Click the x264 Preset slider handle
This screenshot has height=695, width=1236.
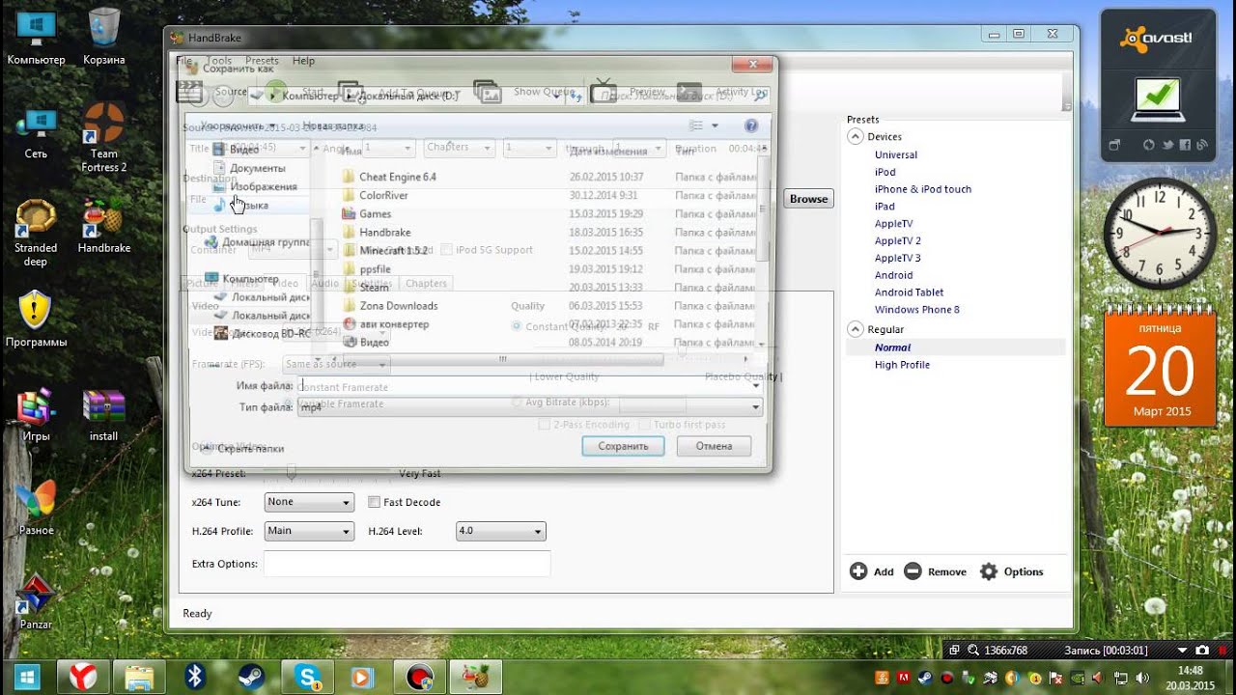291,473
